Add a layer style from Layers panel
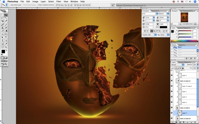Viewport: 199px width, 124px height. pos(176,122)
